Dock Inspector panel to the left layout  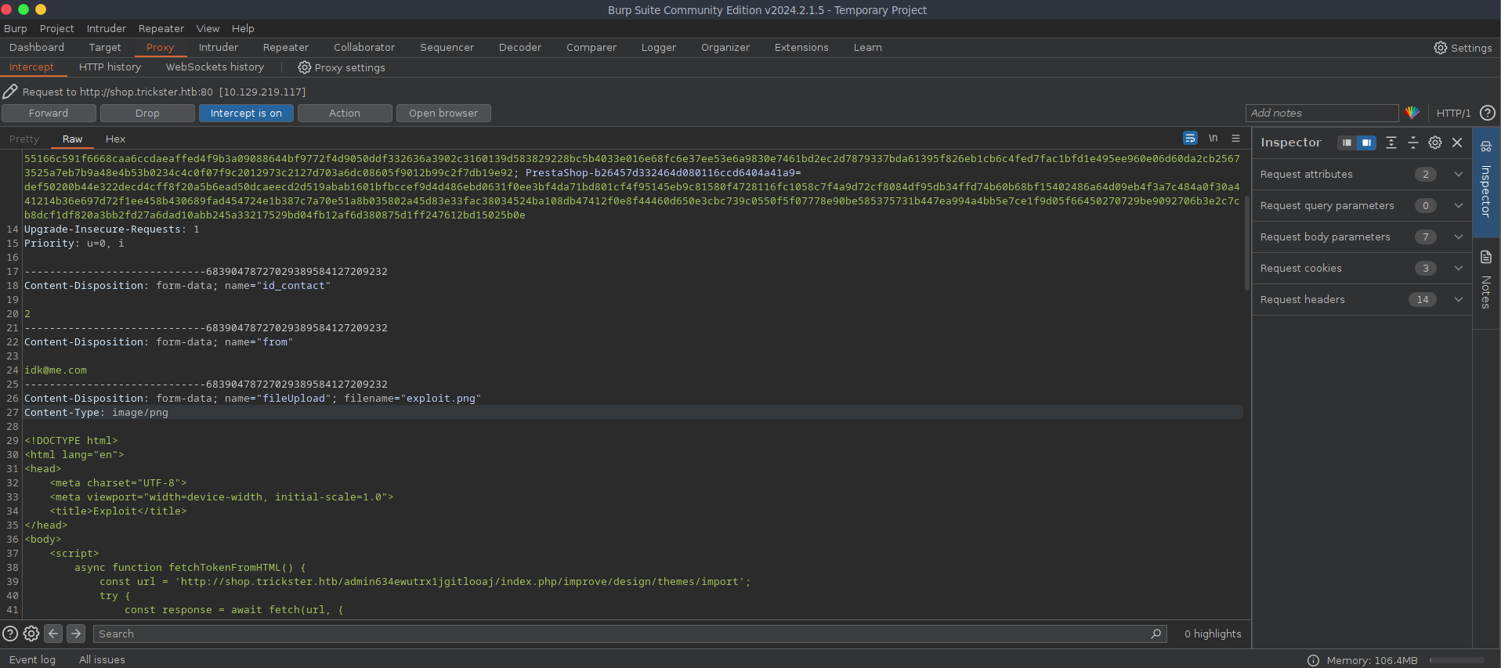pos(1347,143)
